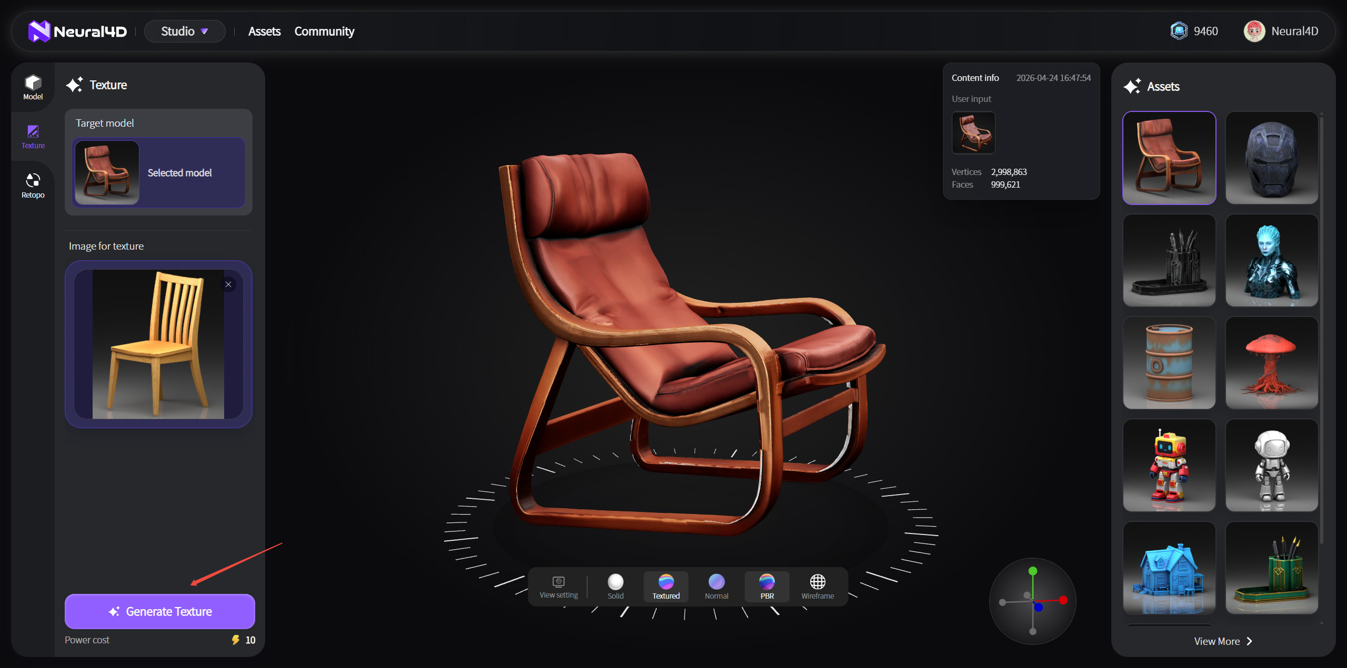Click Generate Texture button
Viewport: 1347px width, 668px height.
coord(160,611)
